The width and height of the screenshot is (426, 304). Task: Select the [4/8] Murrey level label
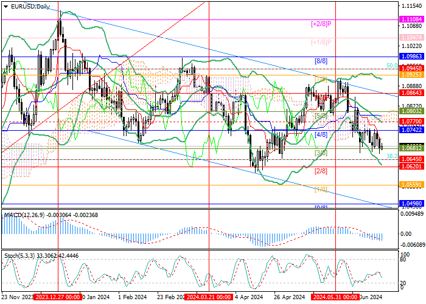[x=321, y=134]
